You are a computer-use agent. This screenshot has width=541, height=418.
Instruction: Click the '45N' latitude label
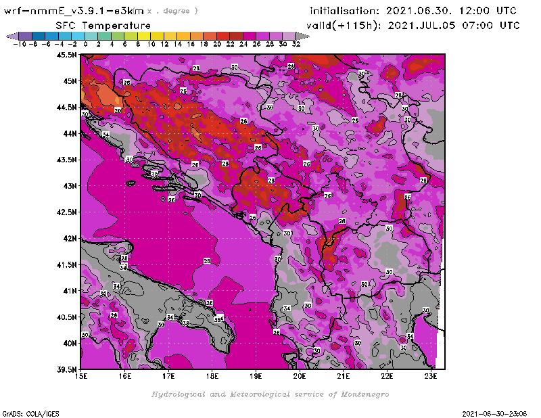coord(70,81)
